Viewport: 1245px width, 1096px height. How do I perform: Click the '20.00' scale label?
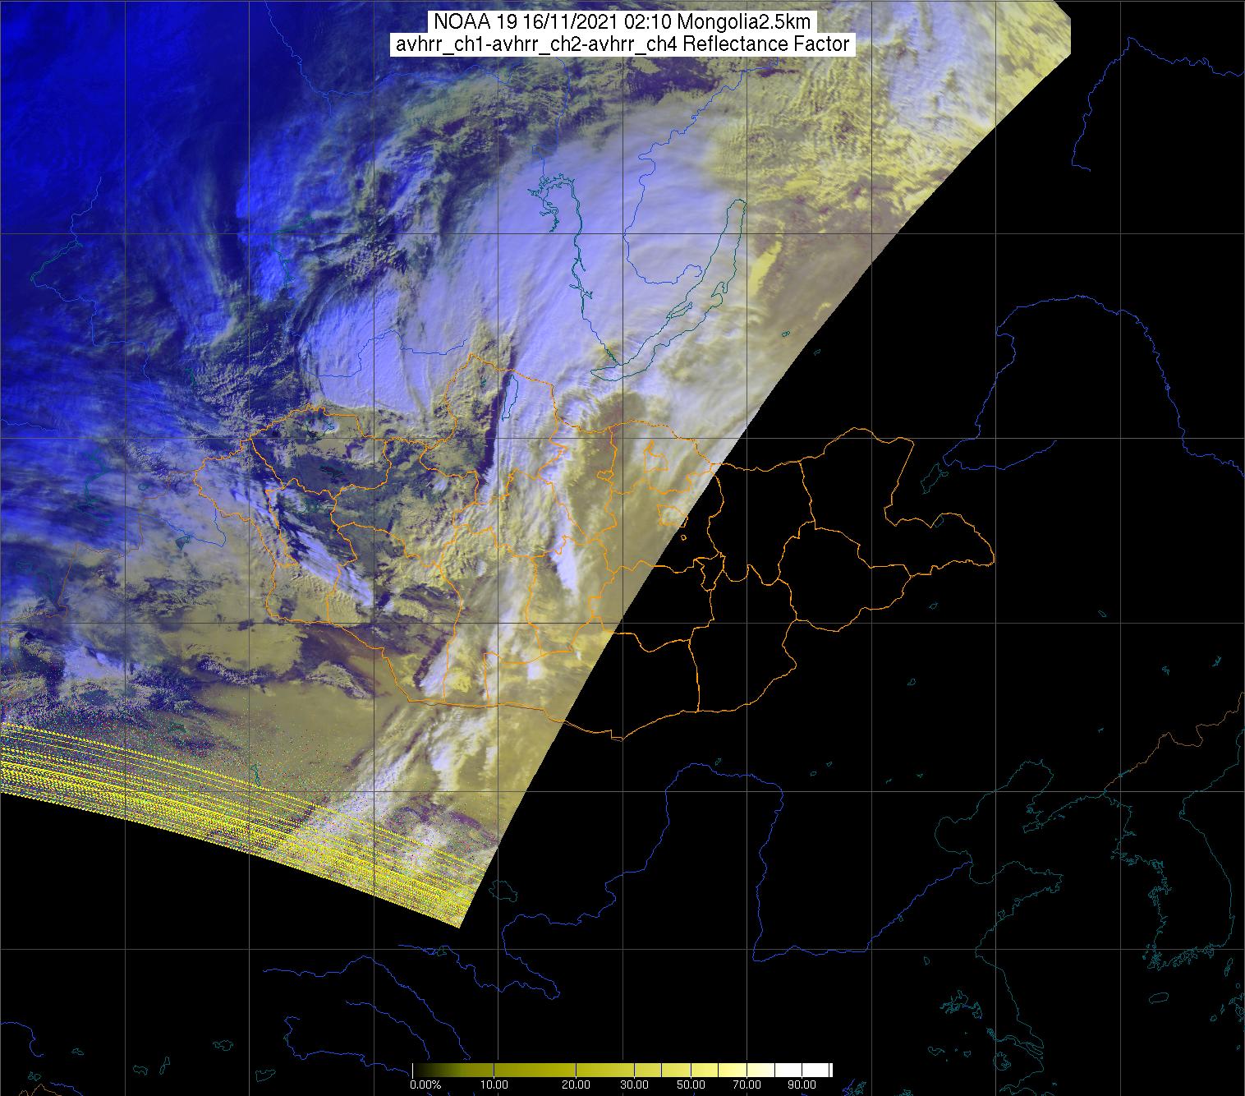coord(577,1086)
